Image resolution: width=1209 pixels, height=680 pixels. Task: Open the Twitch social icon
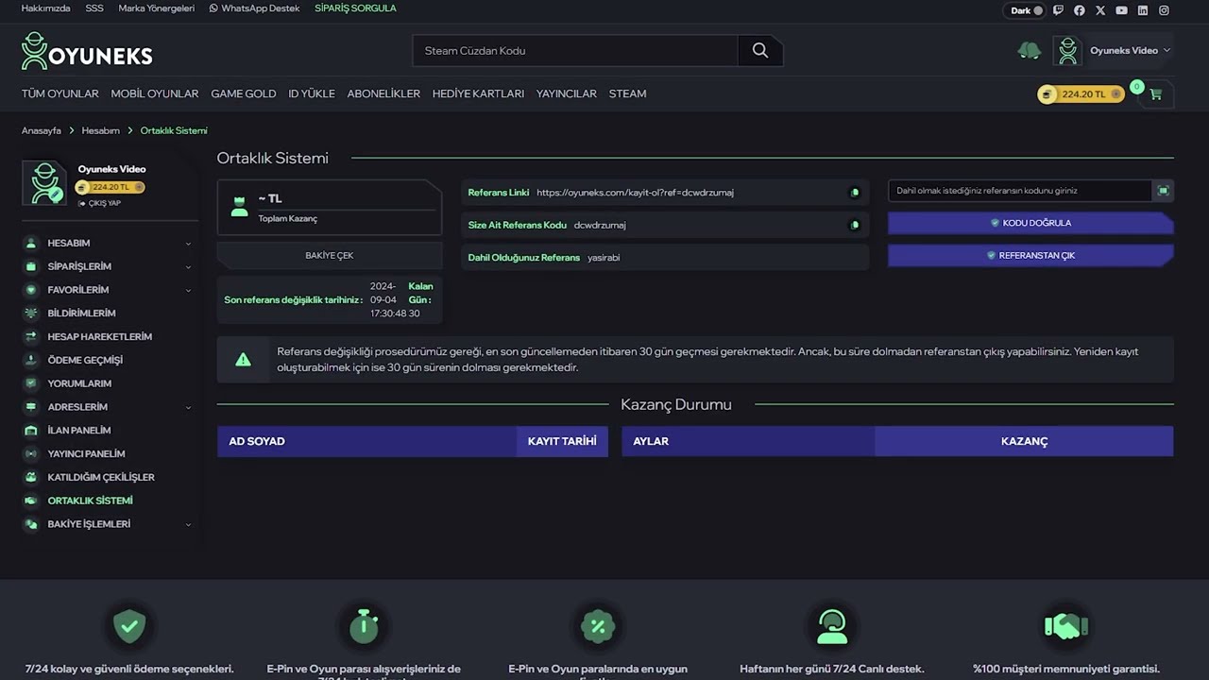coord(1058,10)
